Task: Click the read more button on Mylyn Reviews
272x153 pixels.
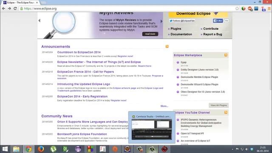Action: pyautogui.click(x=150, y=34)
